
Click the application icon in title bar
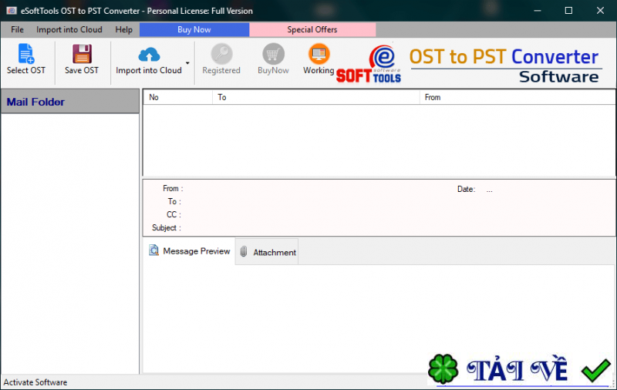12,11
